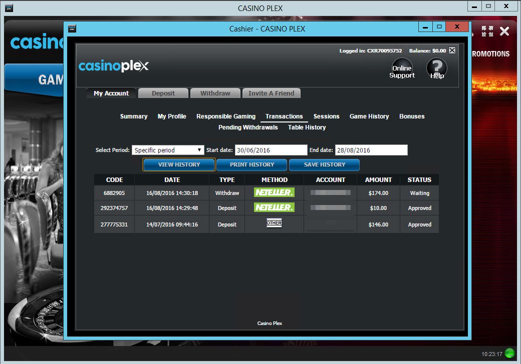Screen dimensions: 521x364
Task: Click amount $174.00
Action: [x=378, y=193]
